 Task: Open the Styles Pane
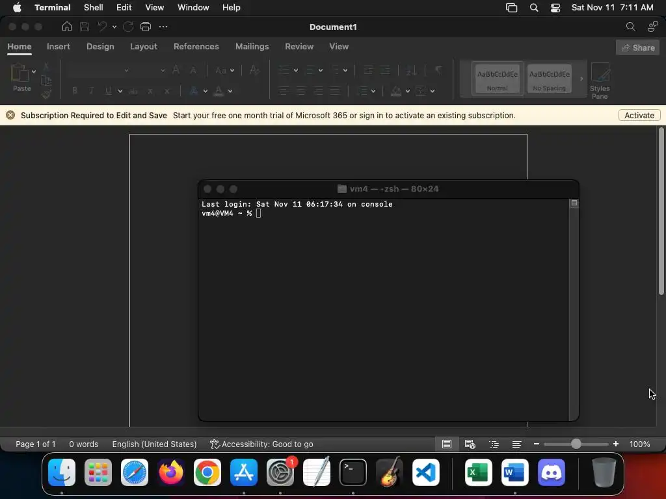click(600, 81)
